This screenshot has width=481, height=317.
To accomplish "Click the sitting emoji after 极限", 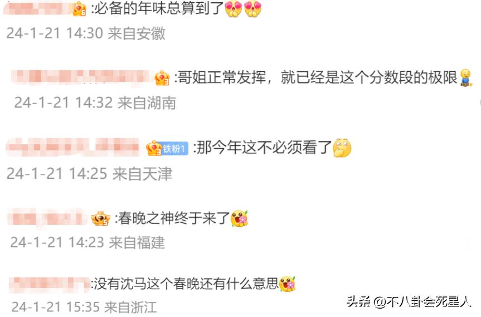I will pyautogui.click(x=466, y=77).
